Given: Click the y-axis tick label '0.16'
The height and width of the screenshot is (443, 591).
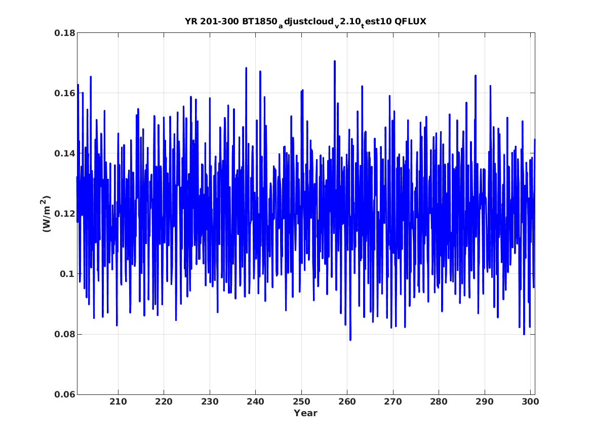Looking at the screenshot, I should [x=64, y=93].
